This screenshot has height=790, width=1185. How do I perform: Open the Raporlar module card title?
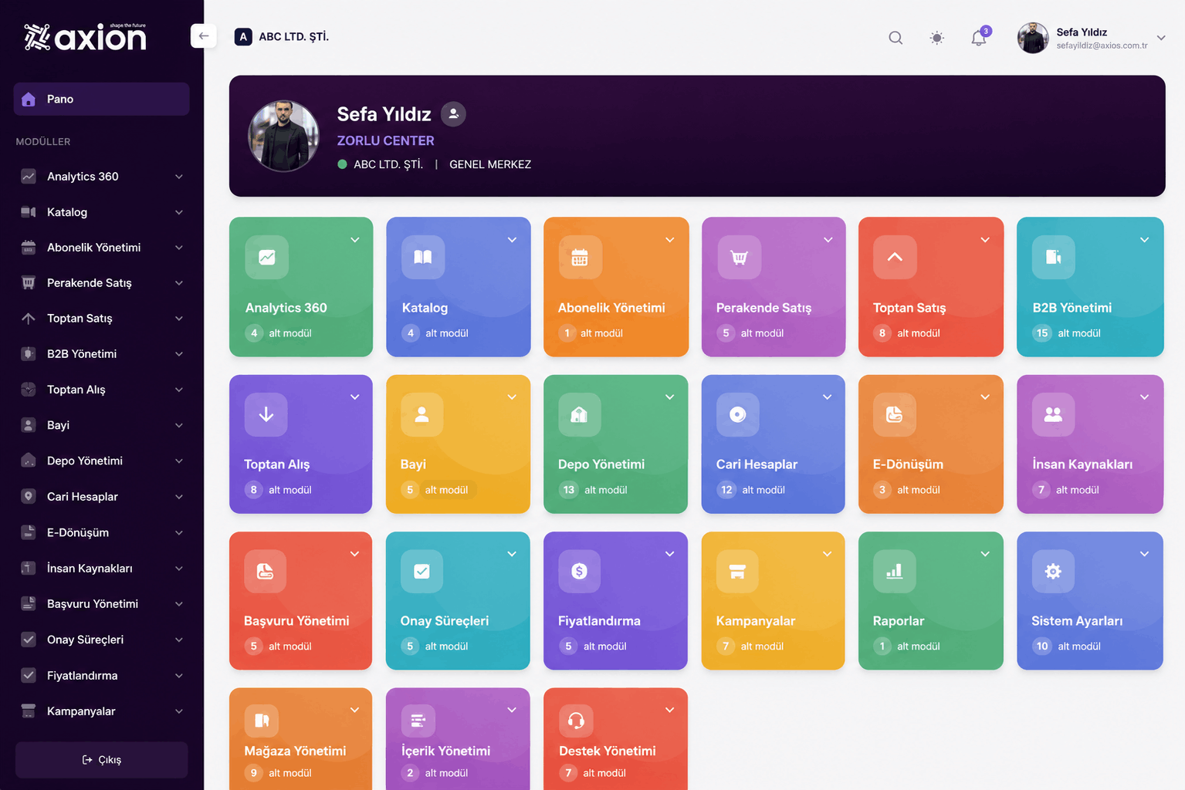click(899, 621)
